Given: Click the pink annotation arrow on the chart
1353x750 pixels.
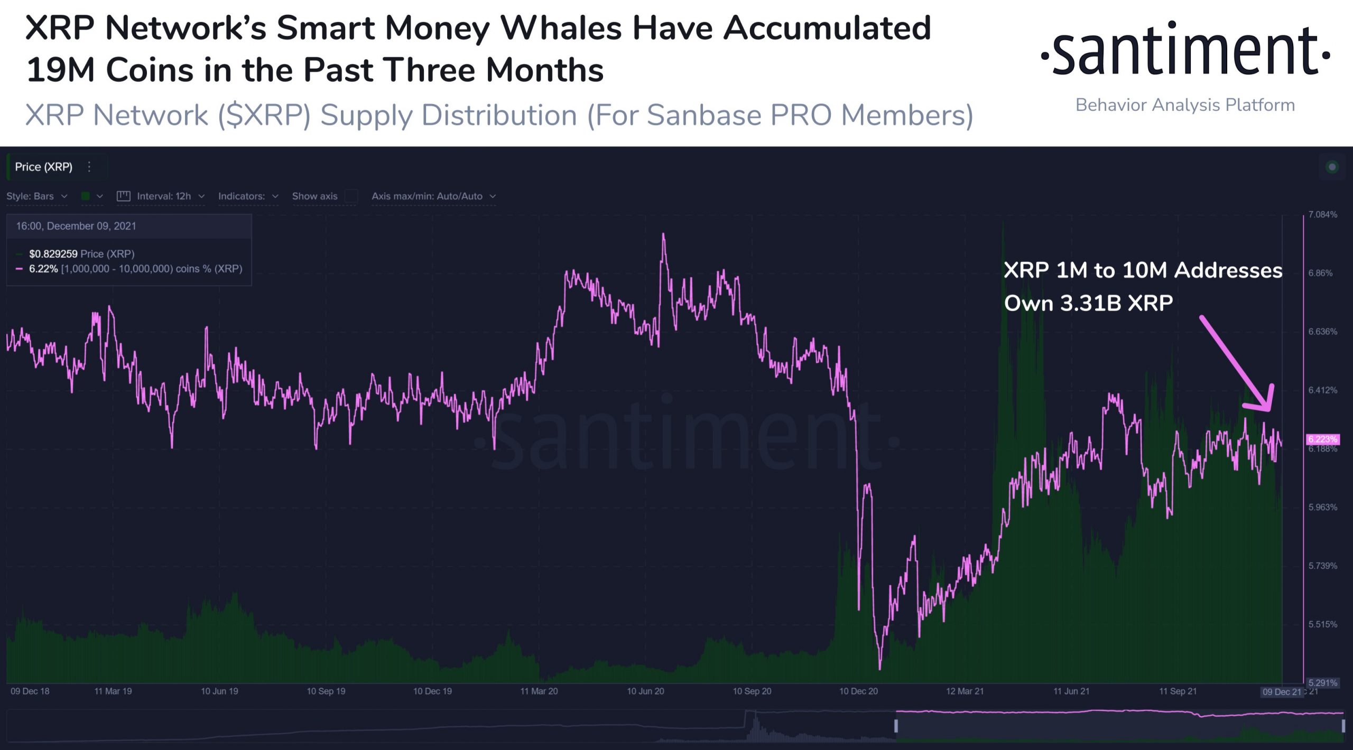Looking at the screenshot, I should (x=1238, y=364).
